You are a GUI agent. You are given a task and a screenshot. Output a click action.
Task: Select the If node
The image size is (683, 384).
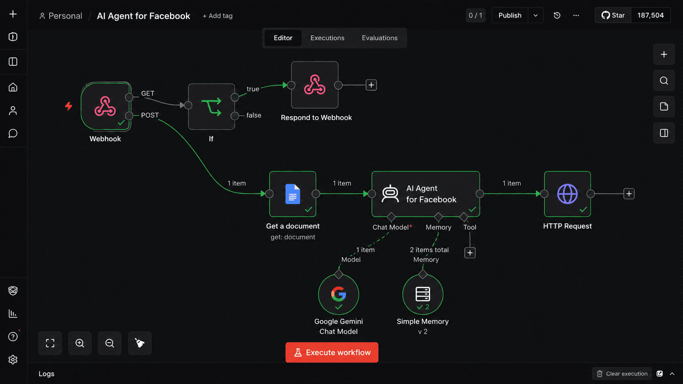[211, 107]
